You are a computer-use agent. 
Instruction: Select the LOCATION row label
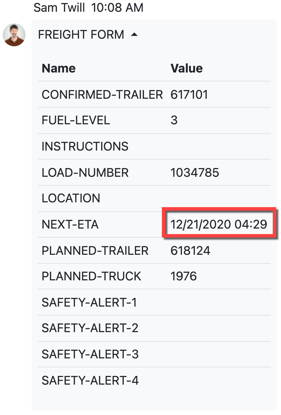[71, 198]
